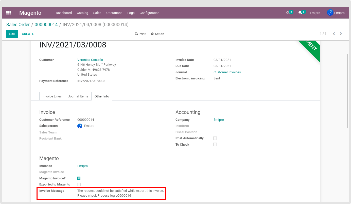Viewport: 351px width, 204px height.
Task: Click the Magento app title
Action: (30, 13)
